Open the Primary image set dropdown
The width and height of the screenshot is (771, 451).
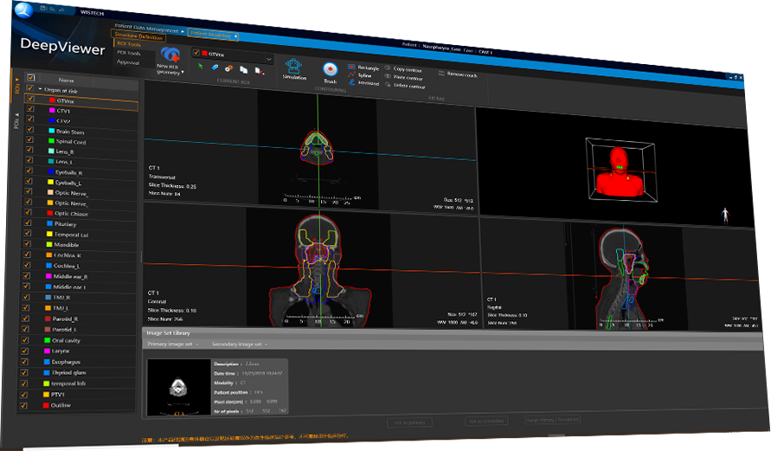[x=173, y=344]
